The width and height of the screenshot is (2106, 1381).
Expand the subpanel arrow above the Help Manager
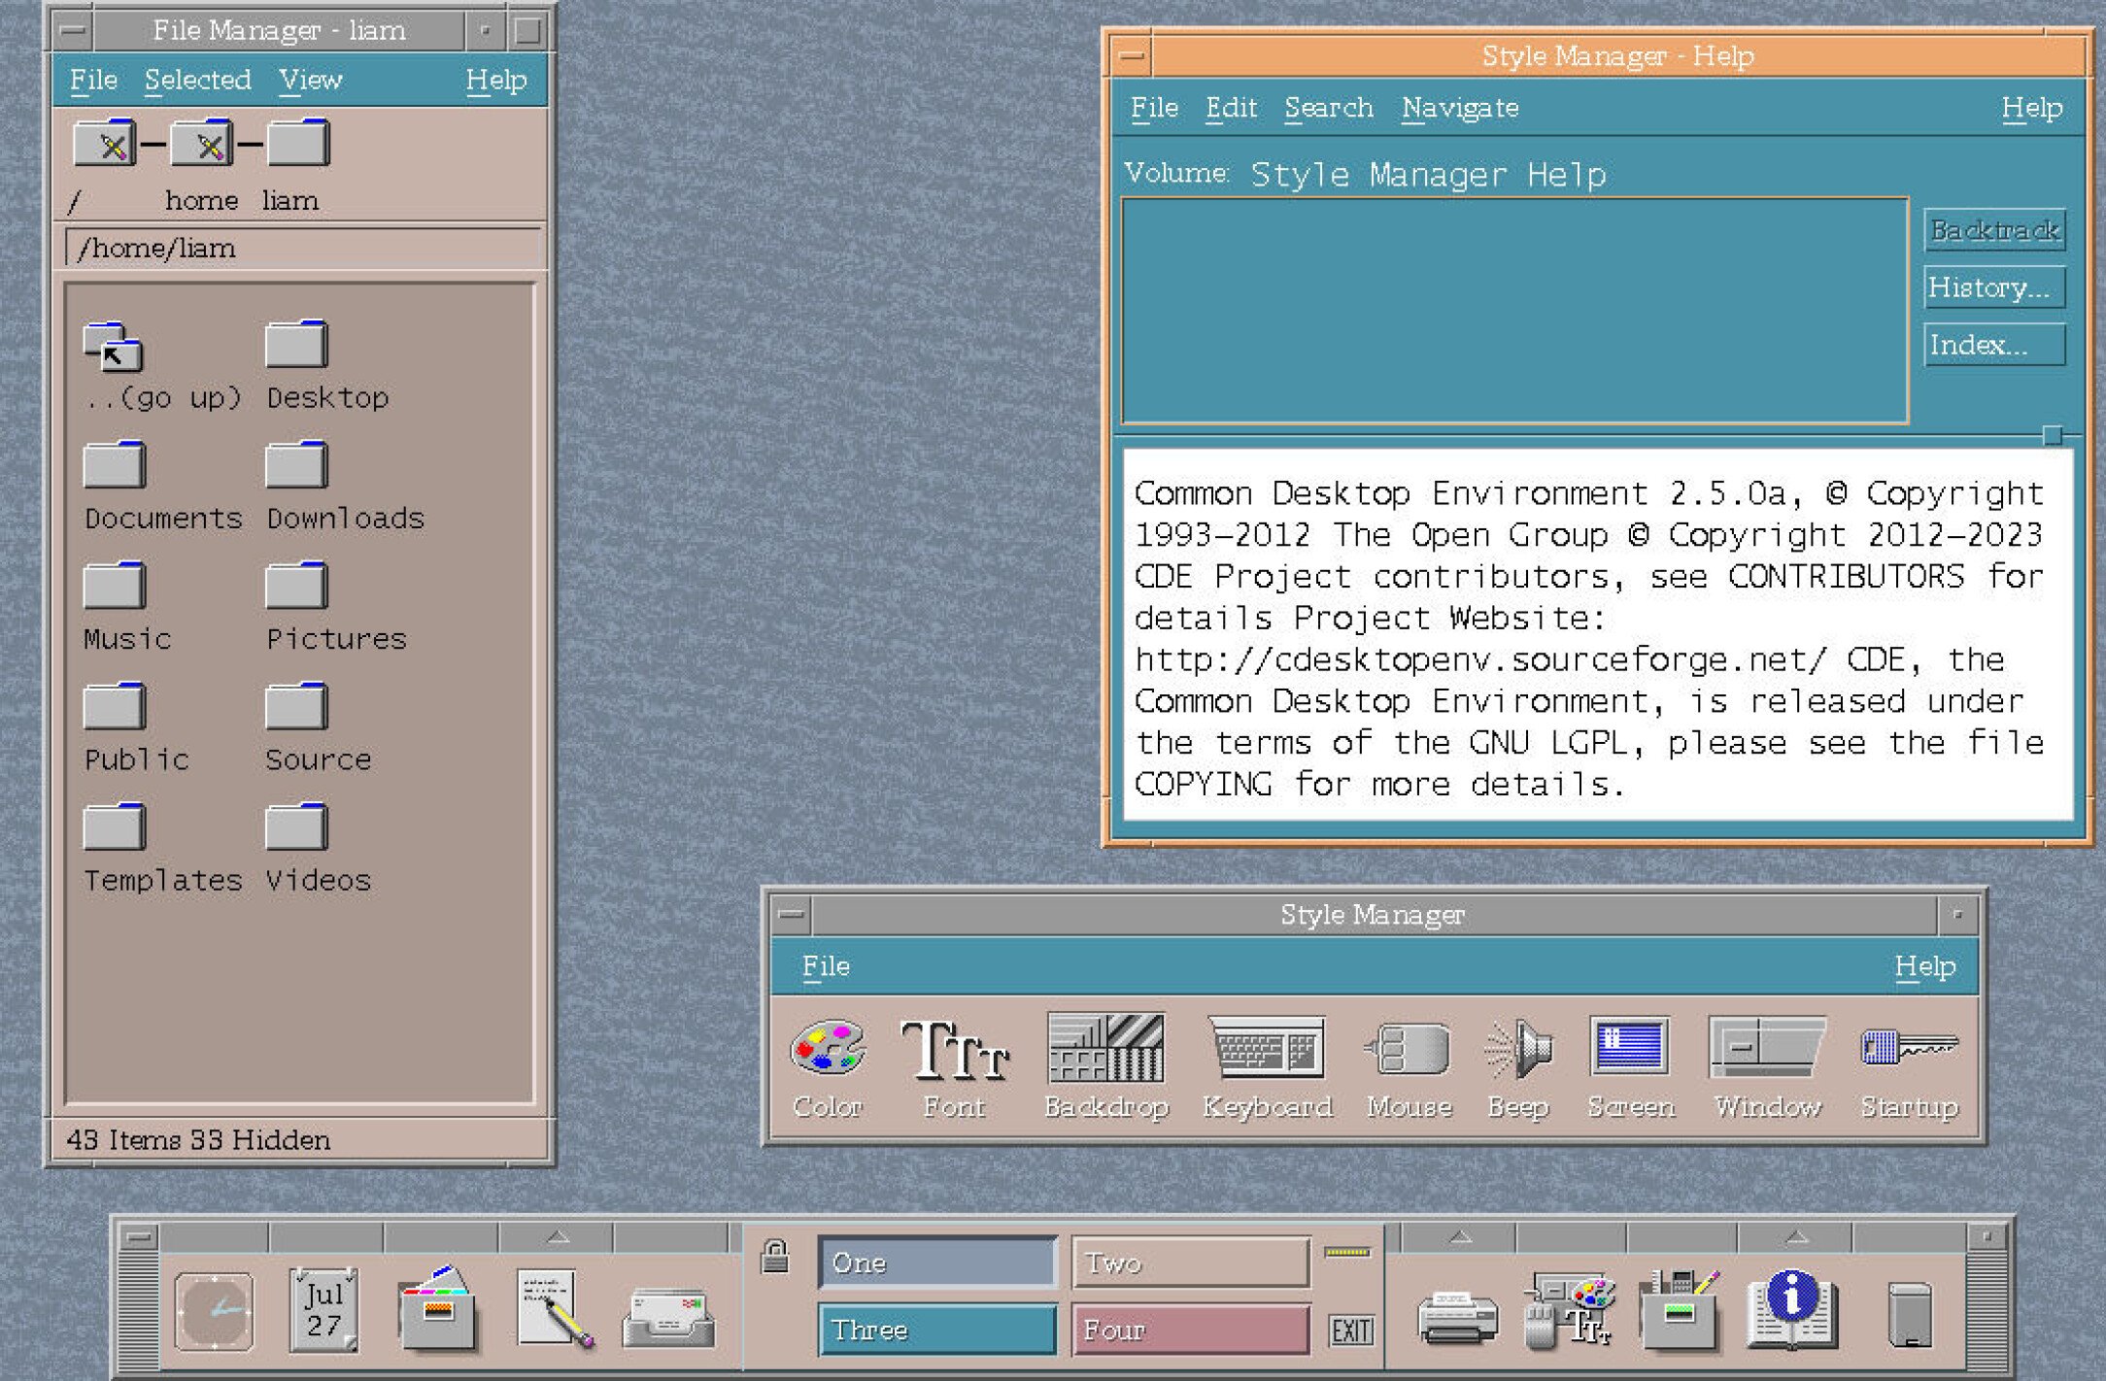(1795, 1236)
